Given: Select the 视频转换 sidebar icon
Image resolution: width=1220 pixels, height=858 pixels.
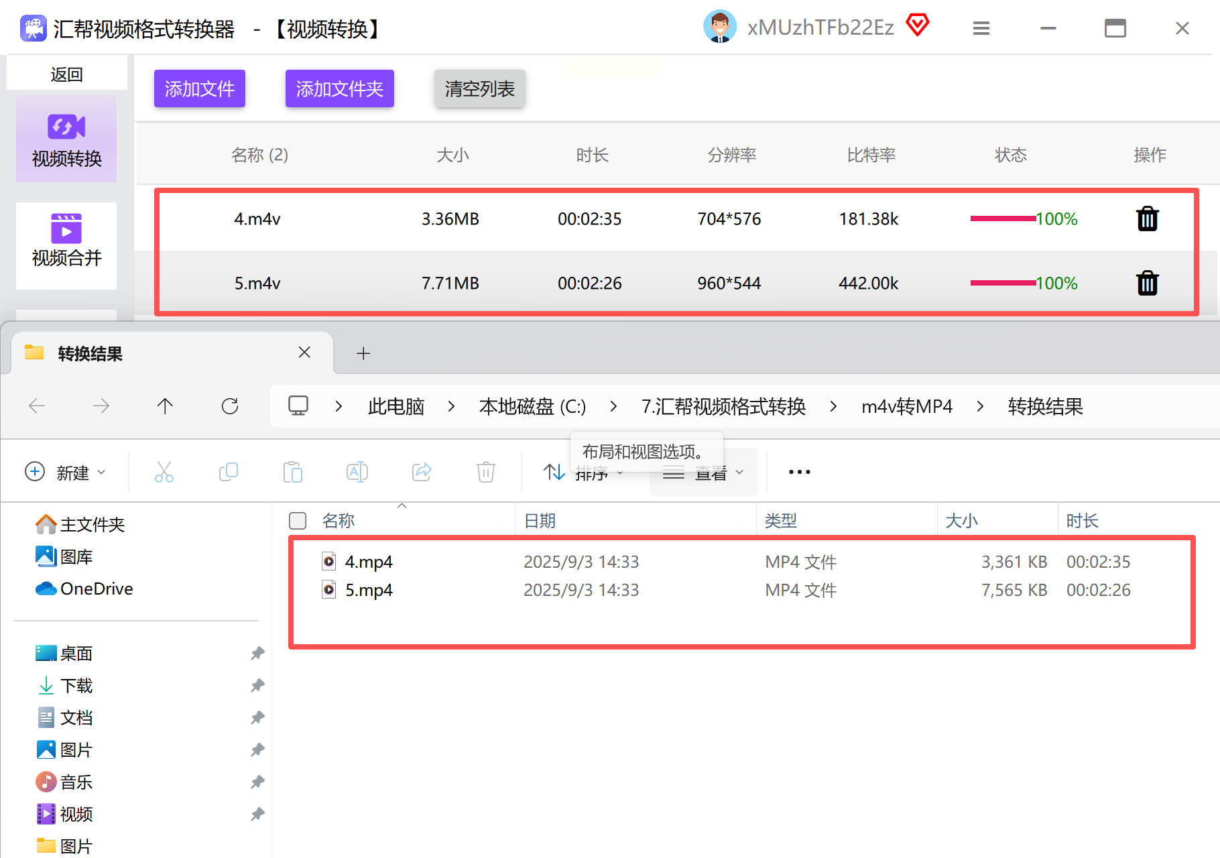Looking at the screenshot, I should [x=66, y=139].
